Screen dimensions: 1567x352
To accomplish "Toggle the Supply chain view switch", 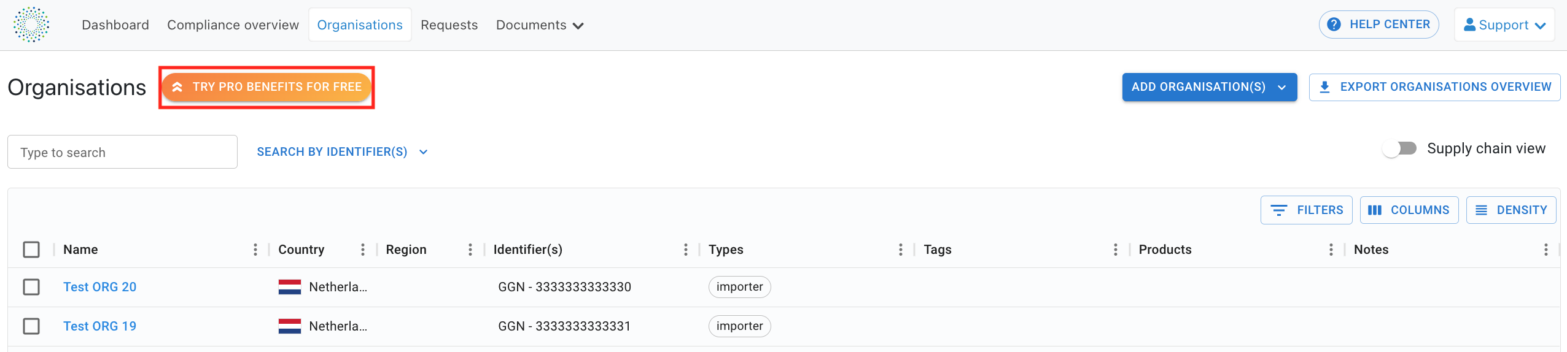I will 1399,148.
